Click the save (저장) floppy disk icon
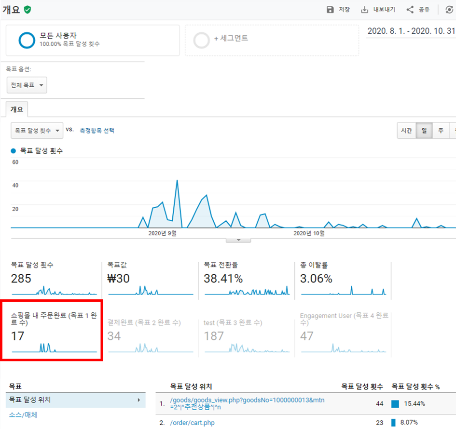Screen dimensions: 456x429 pos(330,10)
